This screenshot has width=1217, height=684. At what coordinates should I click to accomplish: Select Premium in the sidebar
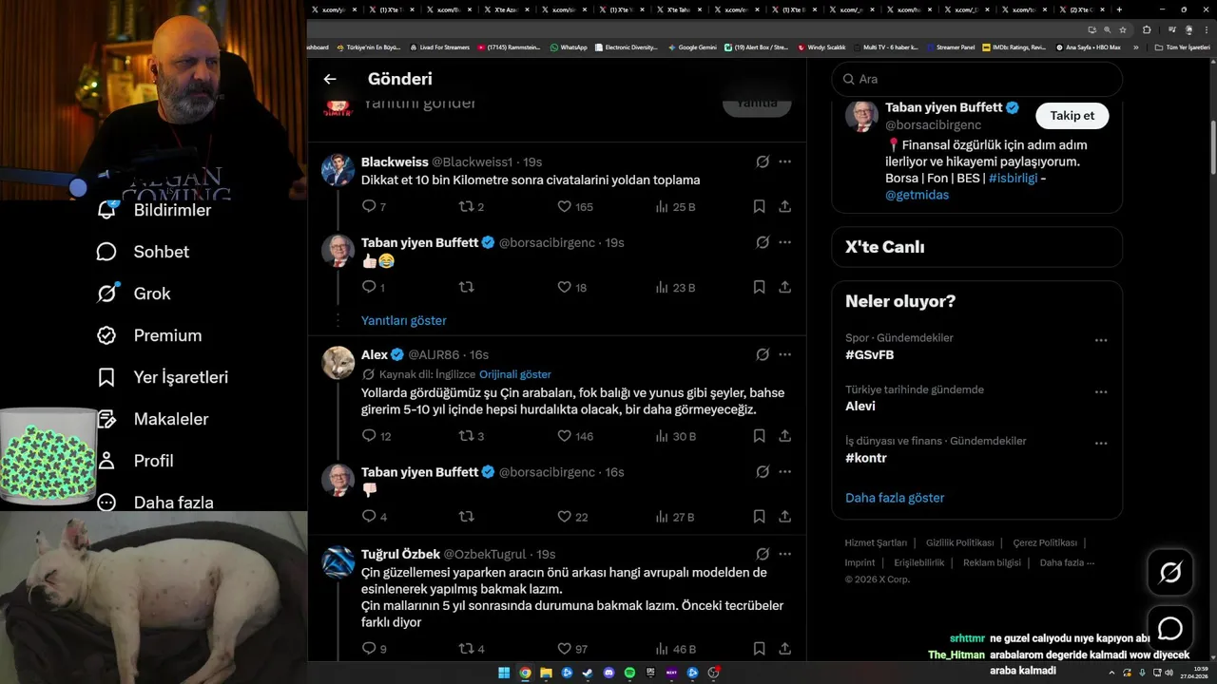pyautogui.click(x=149, y=335)
